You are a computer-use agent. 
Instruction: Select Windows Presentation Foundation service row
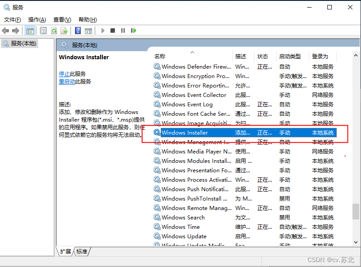[245, 171]
